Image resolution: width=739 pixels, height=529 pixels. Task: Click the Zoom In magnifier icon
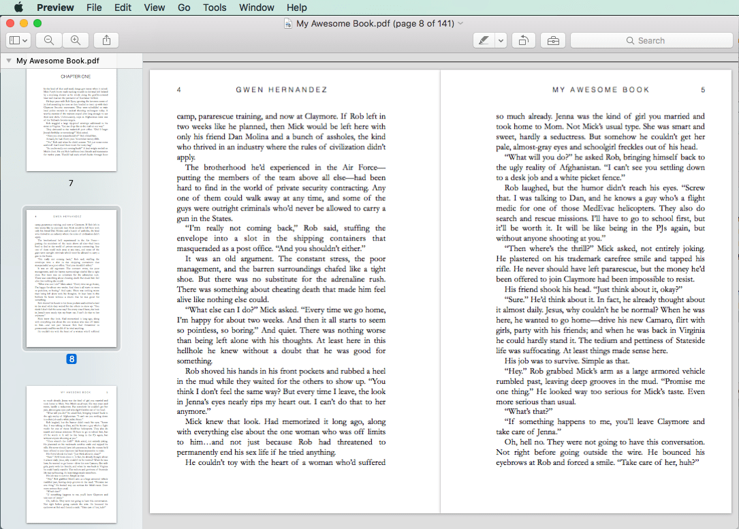[76, 41]
